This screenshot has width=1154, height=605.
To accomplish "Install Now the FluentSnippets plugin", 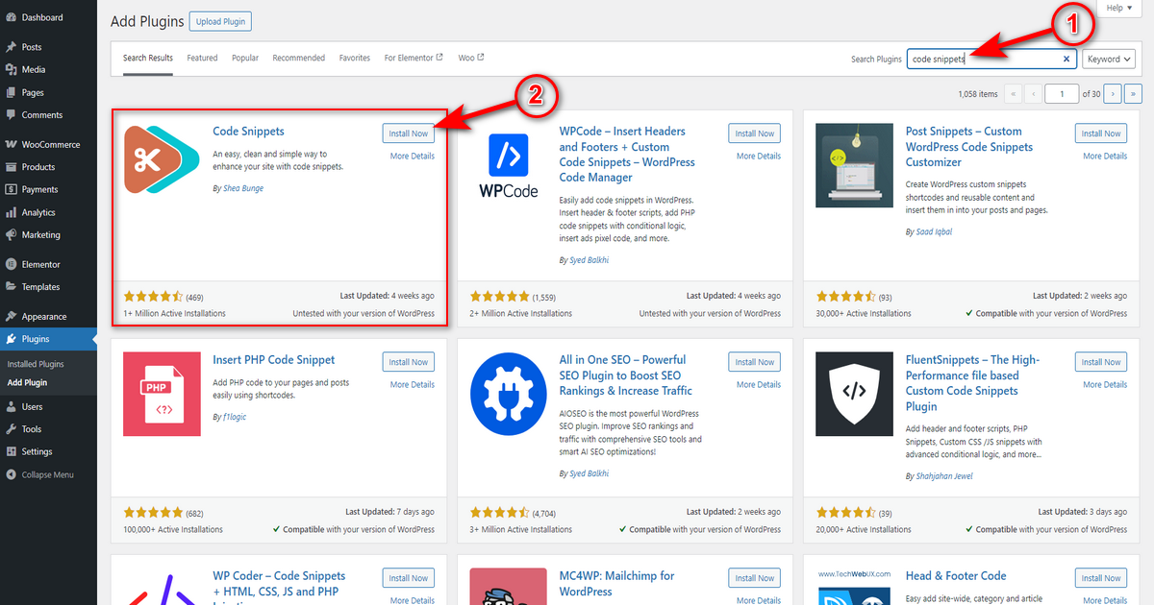I will [1101, 362].
